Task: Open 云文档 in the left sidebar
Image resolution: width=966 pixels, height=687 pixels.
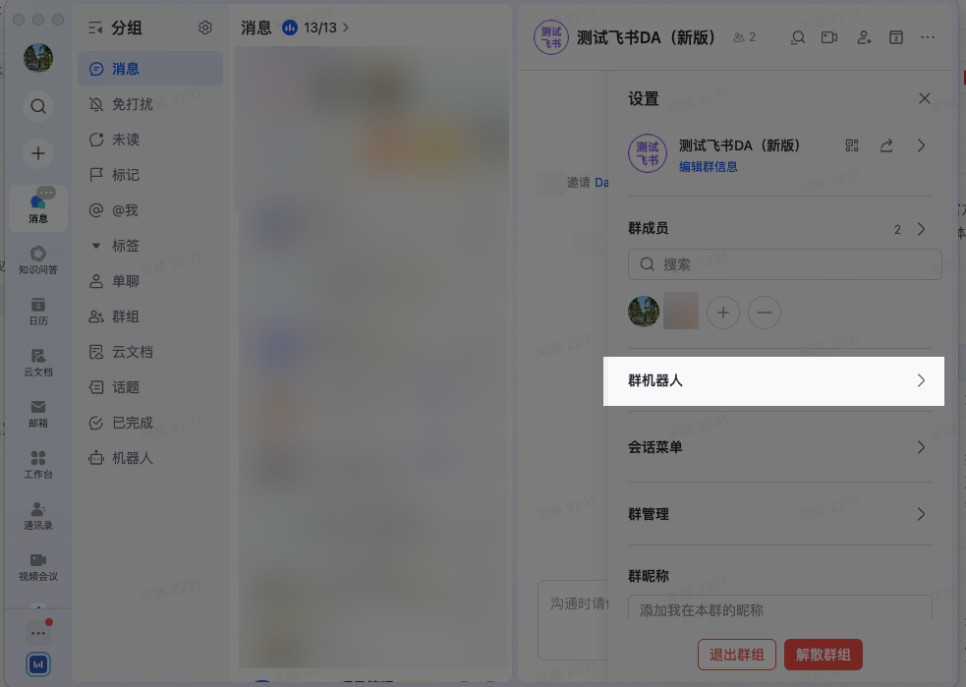Action: point(38,363)
